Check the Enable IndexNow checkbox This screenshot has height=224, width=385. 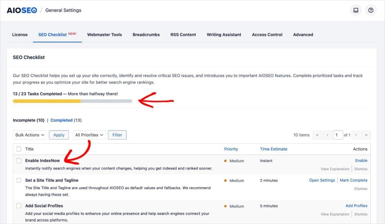[19, 160]
